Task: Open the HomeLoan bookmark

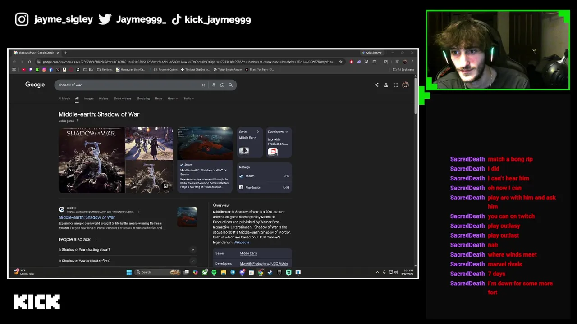Action: pyautogui.click(x=131, y=70)
